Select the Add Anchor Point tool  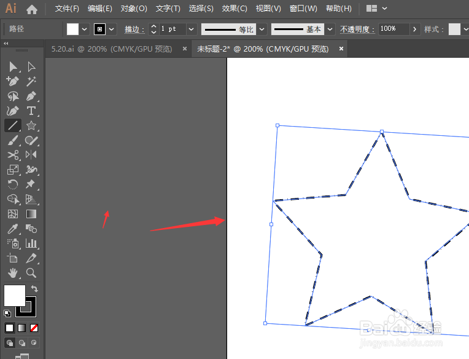click(x=13, y=81)
